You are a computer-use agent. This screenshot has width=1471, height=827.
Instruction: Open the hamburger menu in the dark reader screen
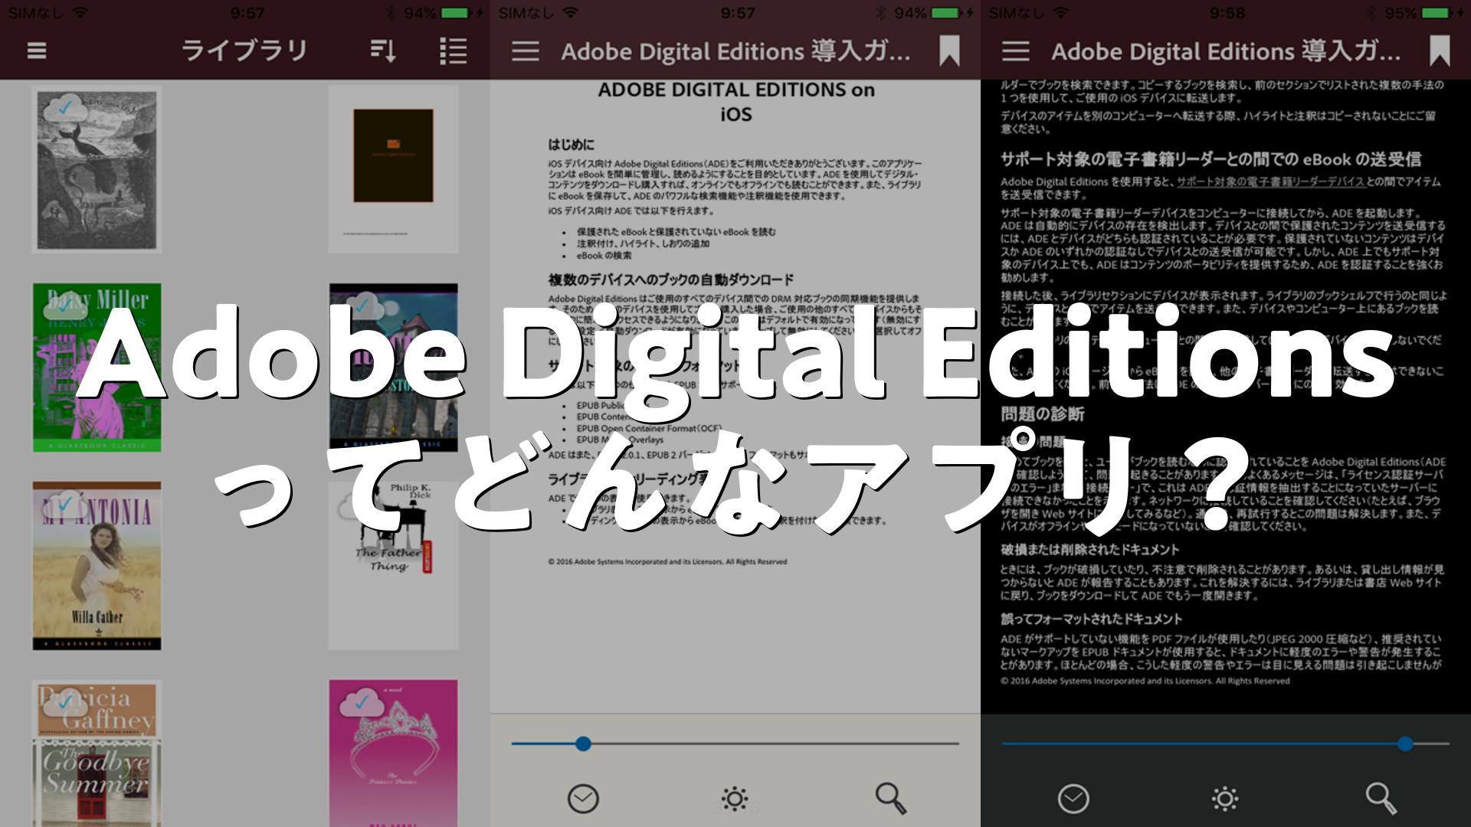tap(1016, 51)
